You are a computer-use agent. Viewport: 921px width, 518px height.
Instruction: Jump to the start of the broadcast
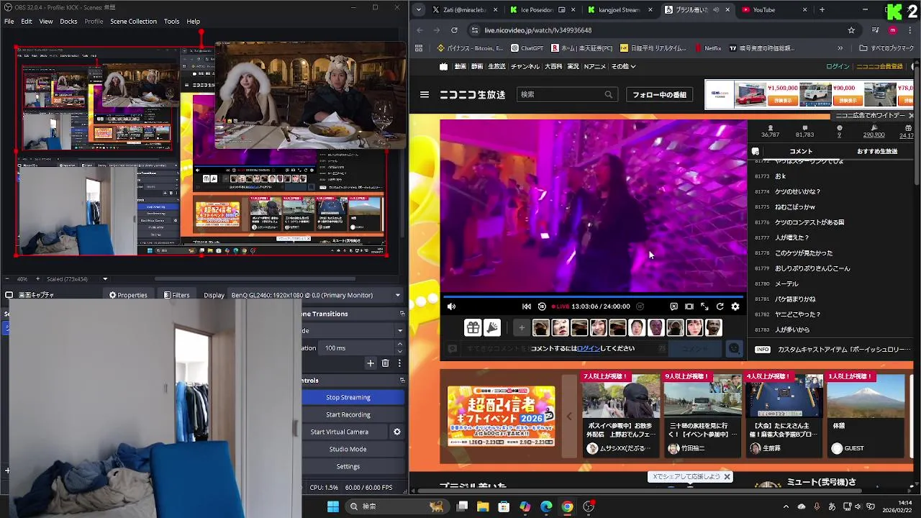[x=526, y=306]
